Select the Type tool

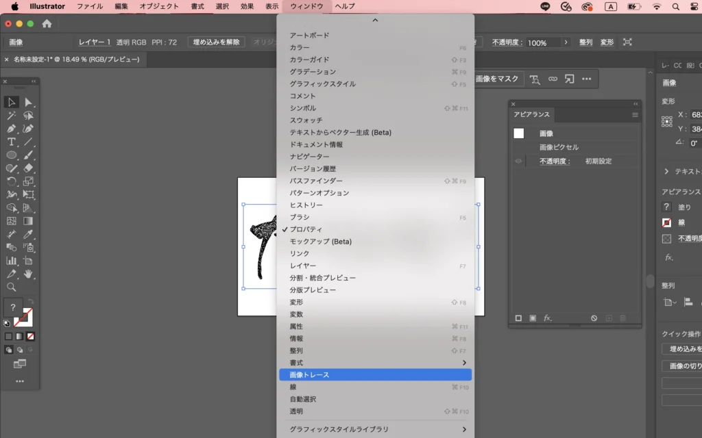12,142
